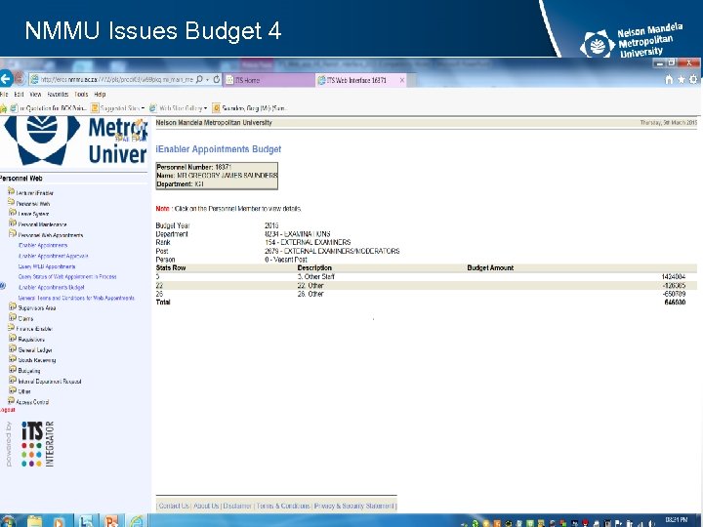Open the File menu
Screen dimensions: 703x527
pos(4,94)
